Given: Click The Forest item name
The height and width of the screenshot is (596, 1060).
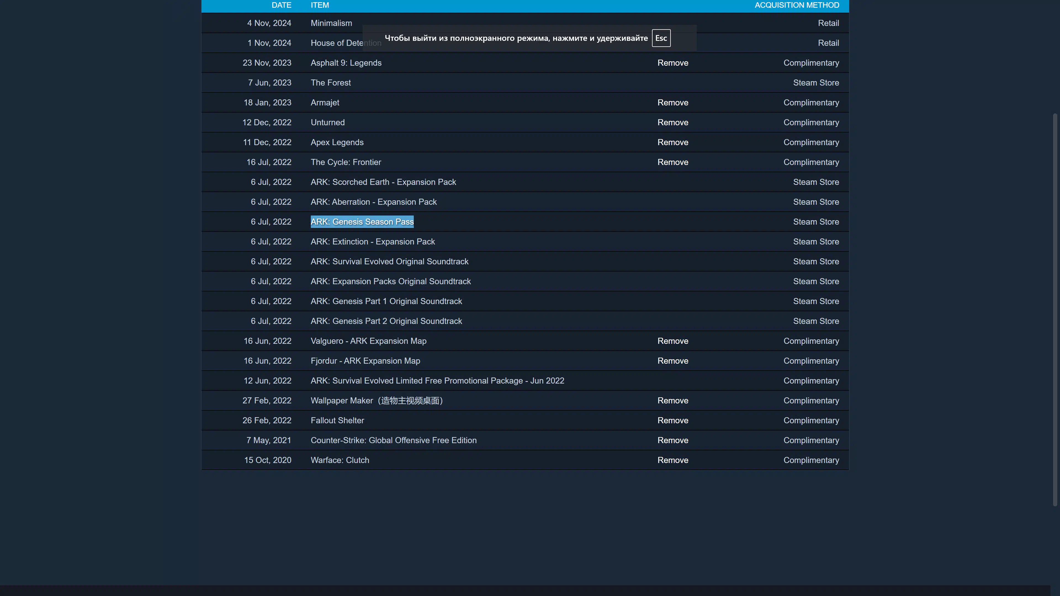Looking at the screenshot, I should tap(330, 83).
